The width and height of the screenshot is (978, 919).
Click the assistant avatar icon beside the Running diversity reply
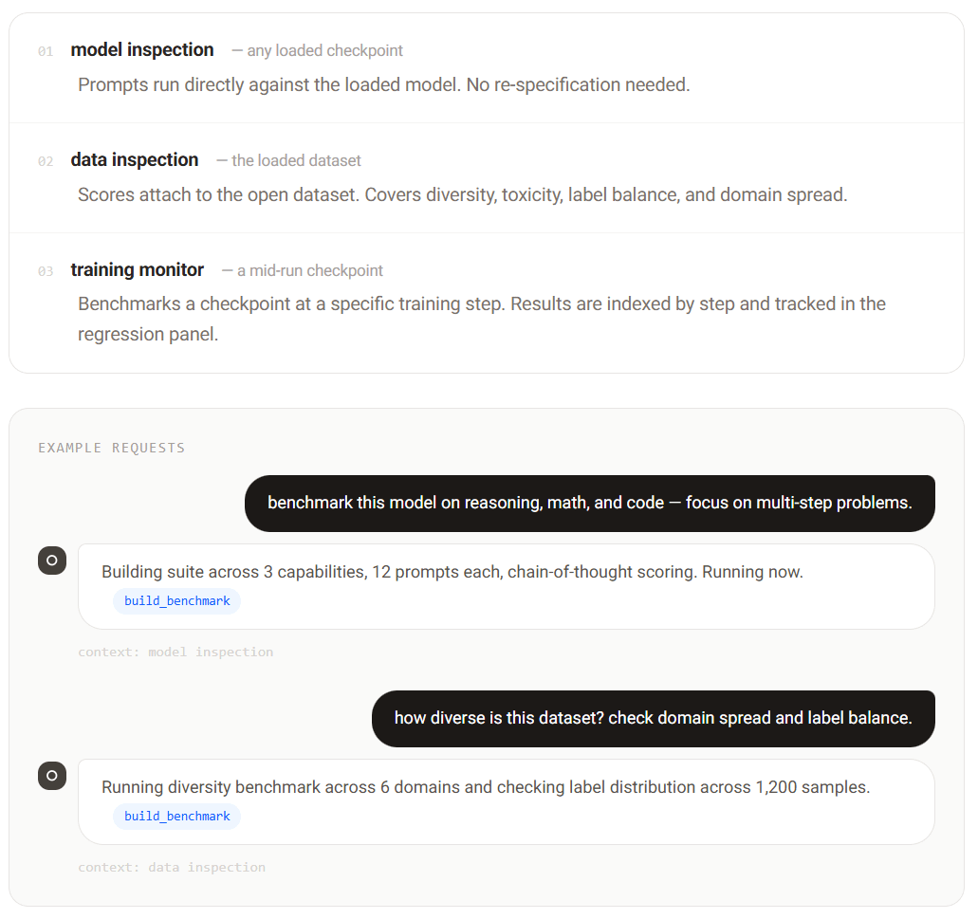coord(52,776)
